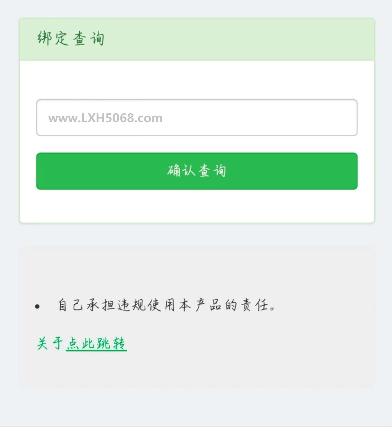The height and width of the screenshot is (427, 392).
Task: Open the 点此跳转 link
Action: [x=96, y=343]
